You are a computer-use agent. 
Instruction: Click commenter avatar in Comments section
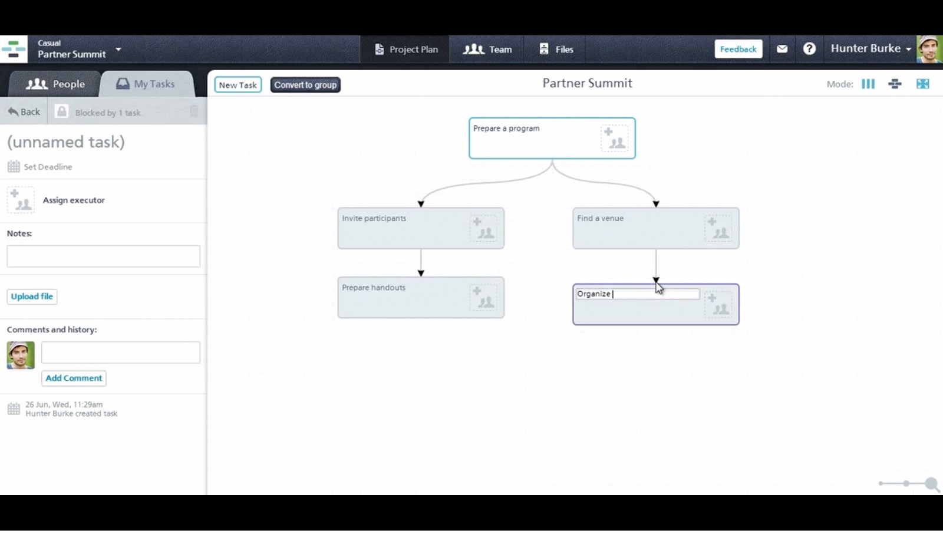pyautogui.click(x=21, y=355)
